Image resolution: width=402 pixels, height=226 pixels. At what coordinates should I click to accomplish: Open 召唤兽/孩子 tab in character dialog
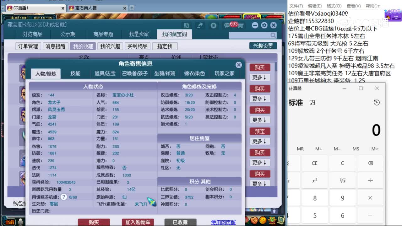135,73
